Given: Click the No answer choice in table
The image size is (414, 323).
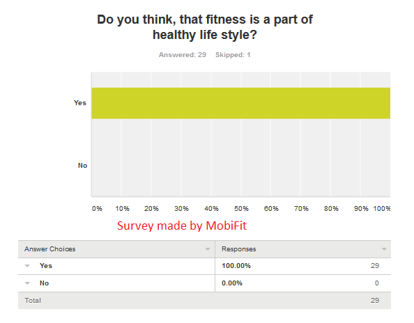Looking at the screenshot, I should point(44,283).
